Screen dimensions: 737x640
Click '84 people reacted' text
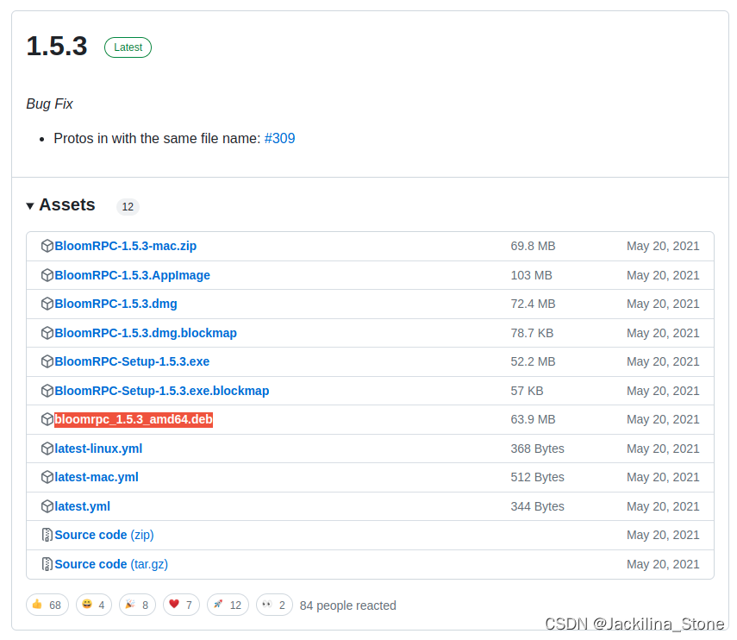pos(348,605)
